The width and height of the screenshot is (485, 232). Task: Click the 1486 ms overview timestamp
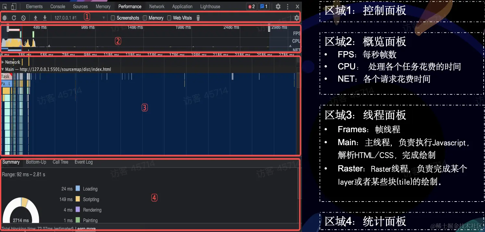135,28
